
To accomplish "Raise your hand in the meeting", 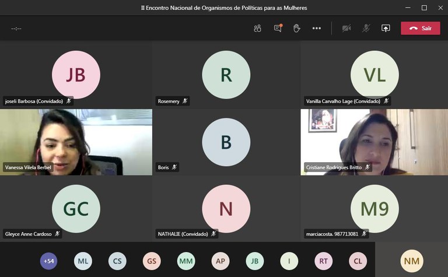I will pyautogui.click(x=297, y=28).
